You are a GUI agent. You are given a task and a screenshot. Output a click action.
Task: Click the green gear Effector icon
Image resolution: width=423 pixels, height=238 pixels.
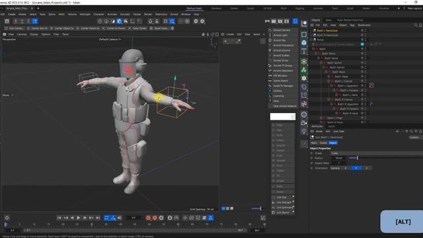click(304, 78)
